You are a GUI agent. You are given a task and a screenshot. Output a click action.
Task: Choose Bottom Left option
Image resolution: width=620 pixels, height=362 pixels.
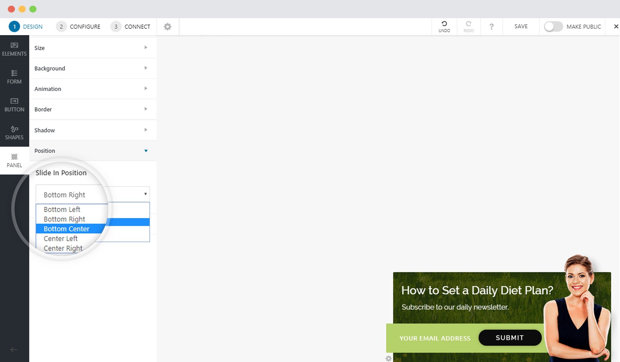point(93,209)
